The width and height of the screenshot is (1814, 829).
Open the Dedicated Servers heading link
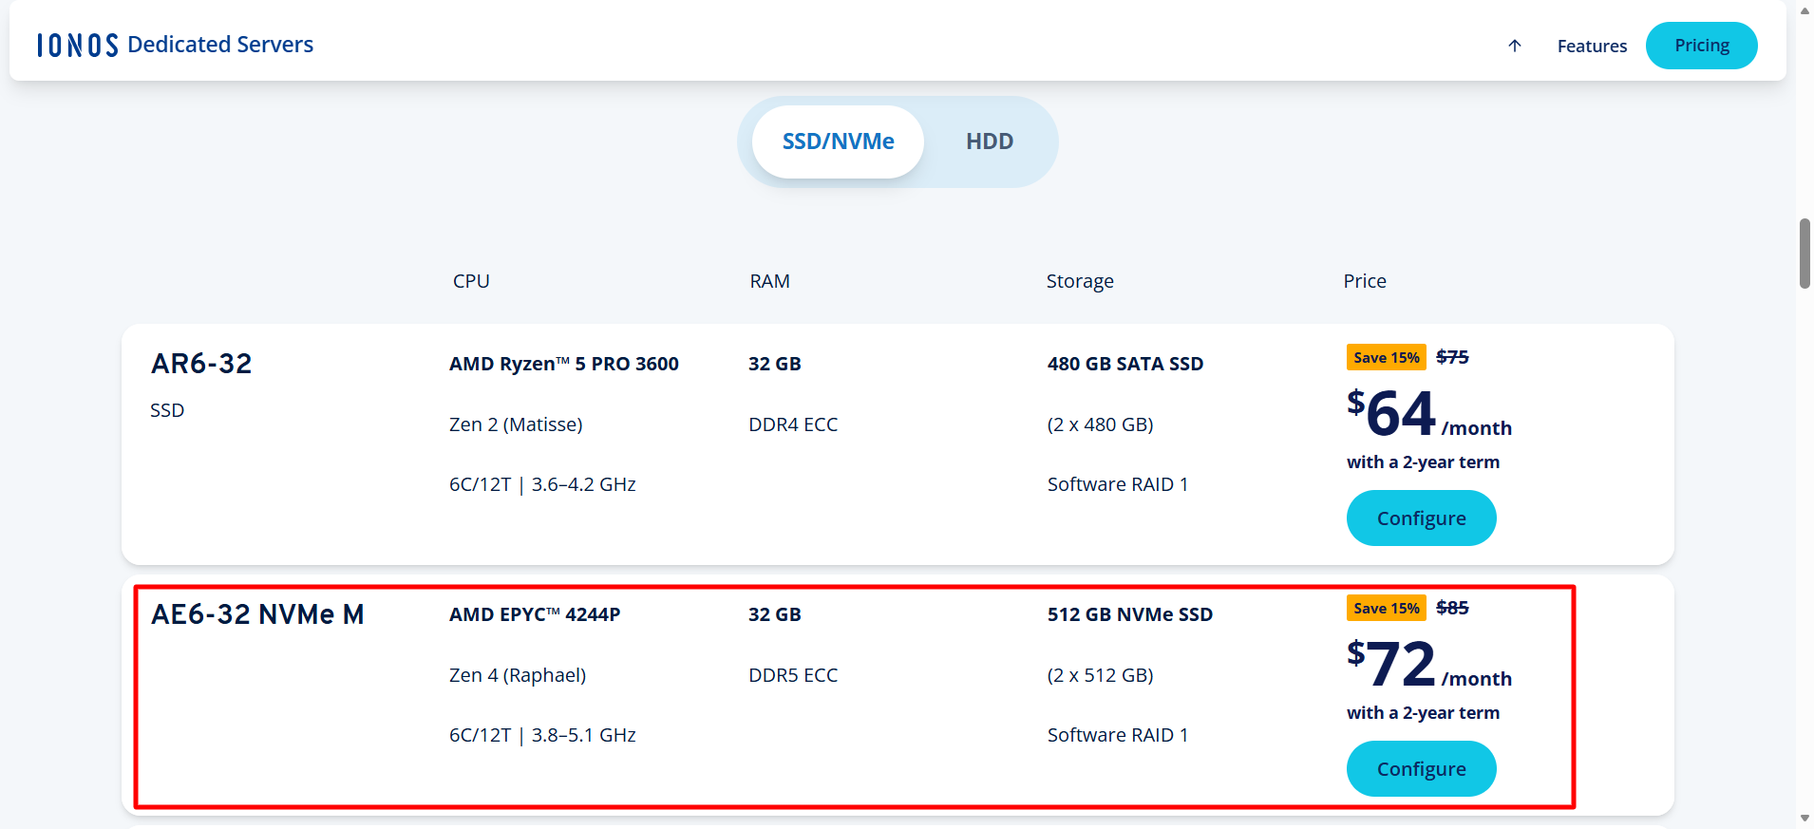pos(220,45)
